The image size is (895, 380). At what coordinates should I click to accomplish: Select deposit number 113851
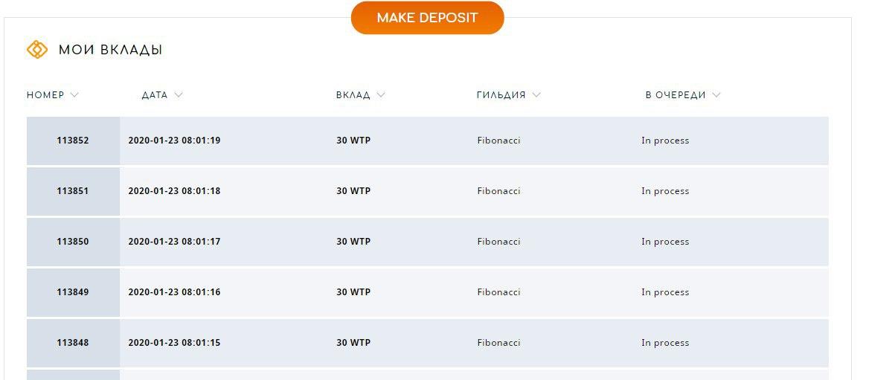(73, 191)
